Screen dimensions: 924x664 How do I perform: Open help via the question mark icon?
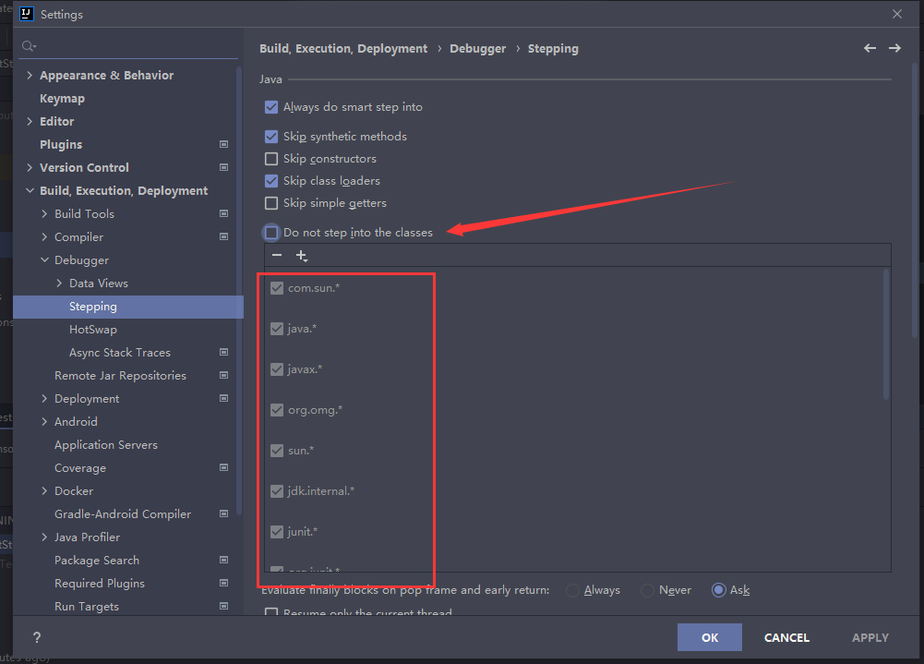pos(36,637)
